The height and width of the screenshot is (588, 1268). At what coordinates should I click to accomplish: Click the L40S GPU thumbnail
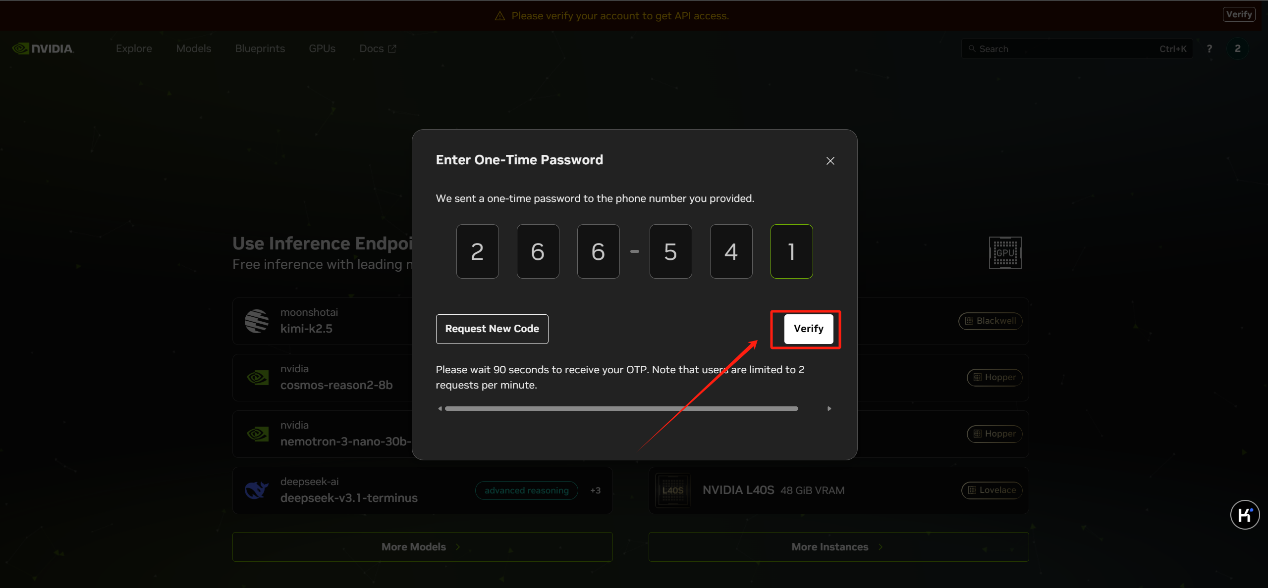[x=672, y=490]
